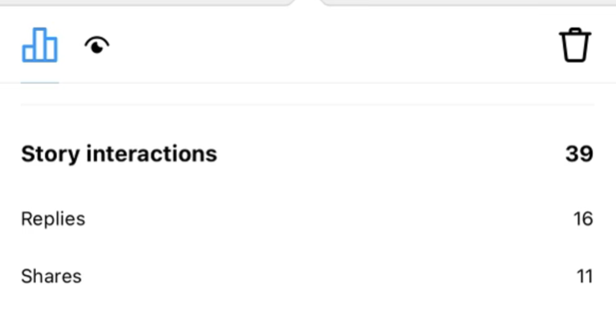Click the total interactions count 39
The height and width of the screenshot is (328, 616).
tap(579, 154)
